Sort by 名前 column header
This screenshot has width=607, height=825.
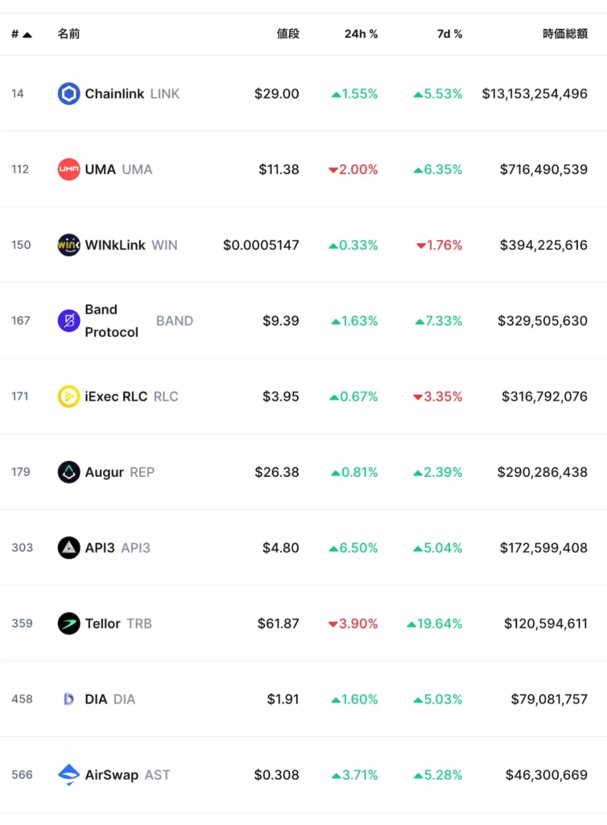click(68, 35)
